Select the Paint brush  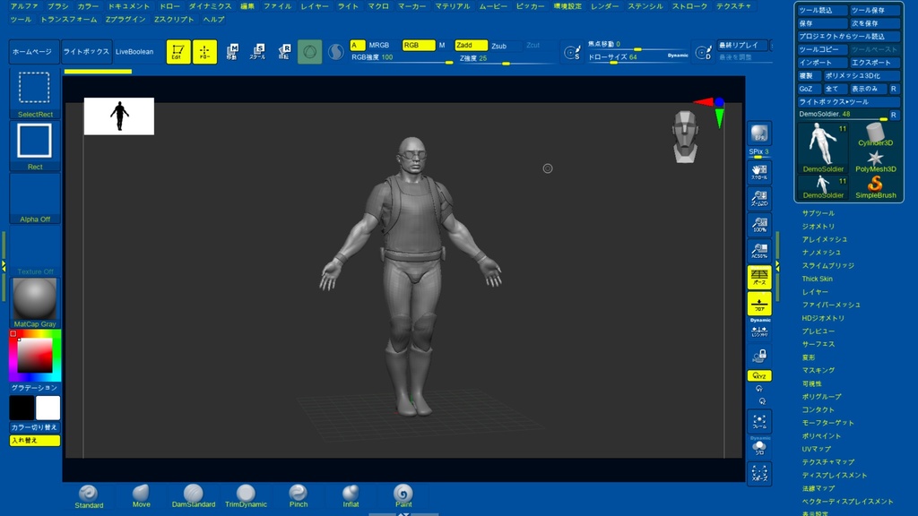[x=403, y=495]
